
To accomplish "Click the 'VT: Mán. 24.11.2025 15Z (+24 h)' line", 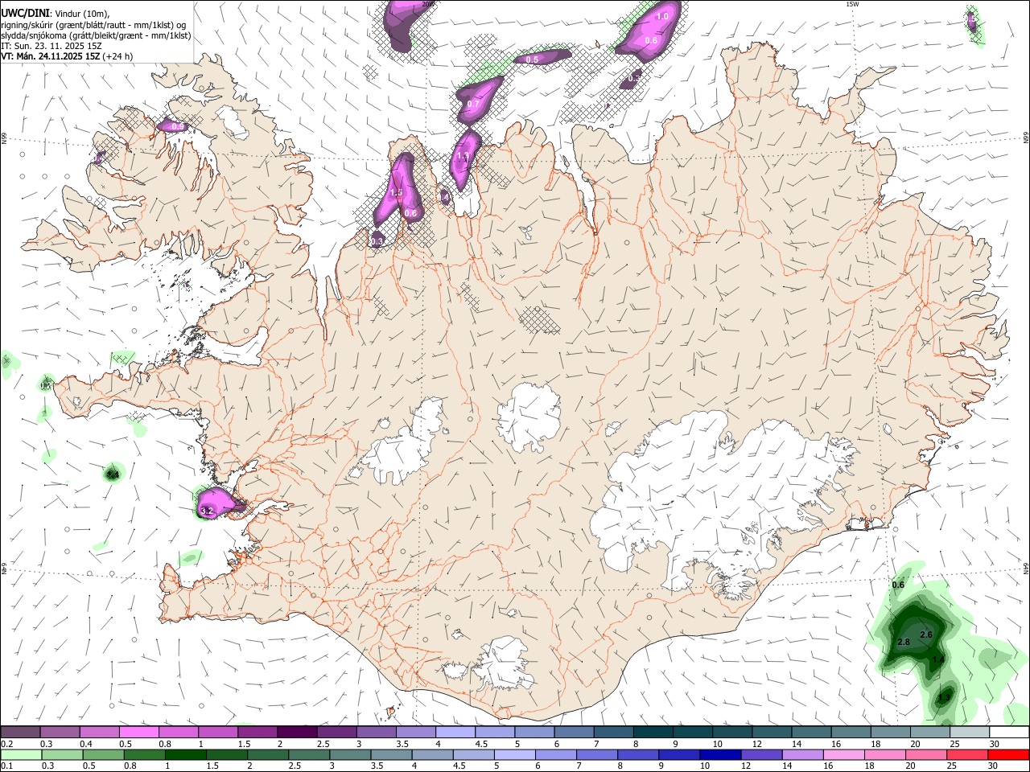I will pos(67,56).
